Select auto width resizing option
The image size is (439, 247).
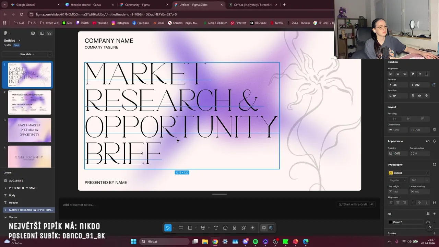[x=395, y=119]
